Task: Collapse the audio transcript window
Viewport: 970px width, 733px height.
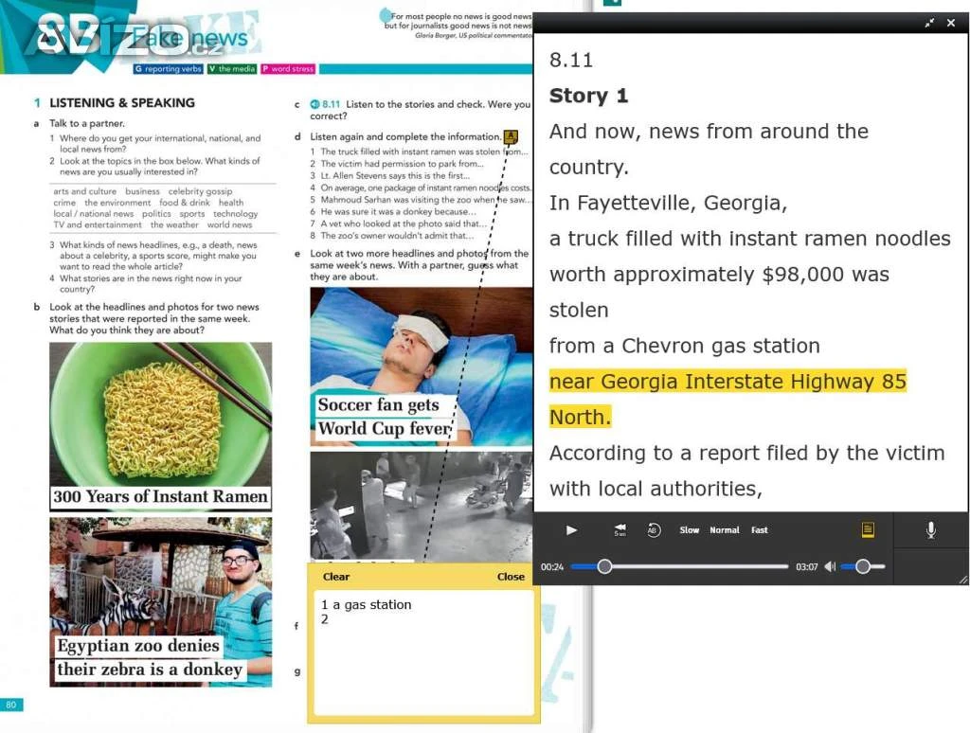Action: 929,23
